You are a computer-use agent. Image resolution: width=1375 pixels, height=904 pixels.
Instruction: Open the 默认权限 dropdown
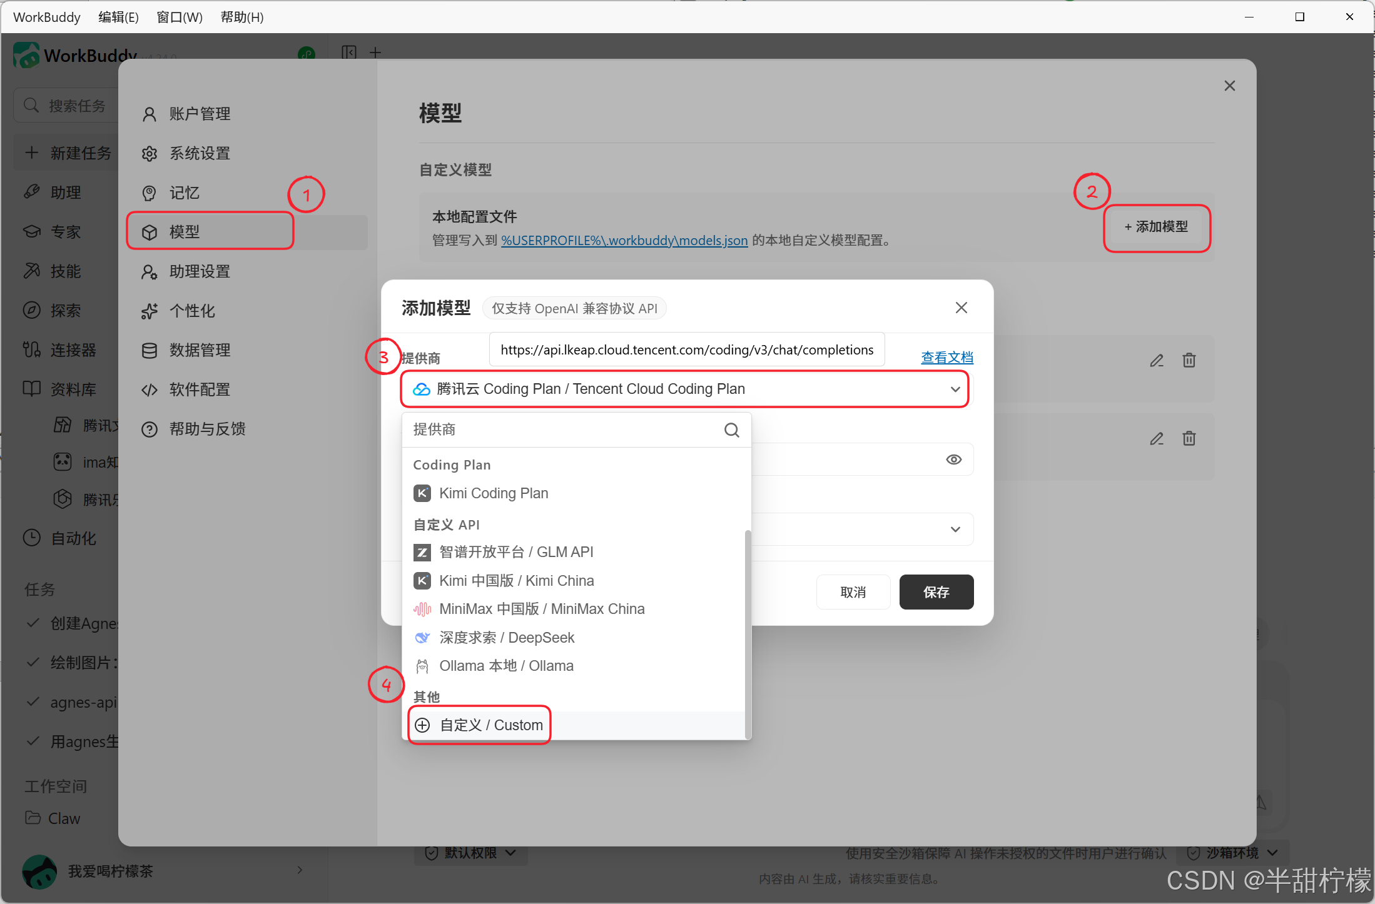(471, 853)
